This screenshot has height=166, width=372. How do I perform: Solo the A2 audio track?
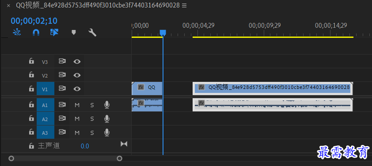(92, 119)
